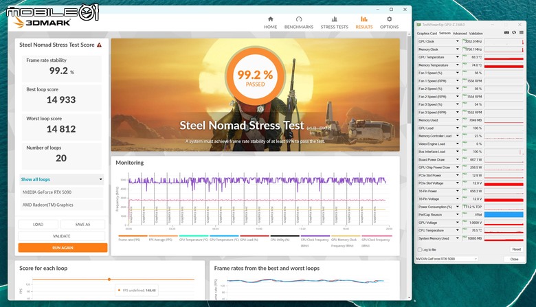
Task: Open the 3DMark Home icon
Action: point(270,19)
